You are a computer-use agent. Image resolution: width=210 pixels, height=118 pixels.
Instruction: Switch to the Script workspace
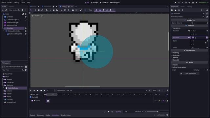[x=94, y=3]
